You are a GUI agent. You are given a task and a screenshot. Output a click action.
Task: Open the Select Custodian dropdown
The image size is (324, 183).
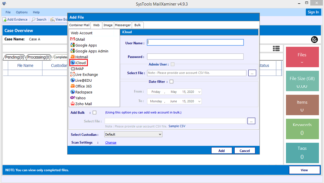[133, 134]
